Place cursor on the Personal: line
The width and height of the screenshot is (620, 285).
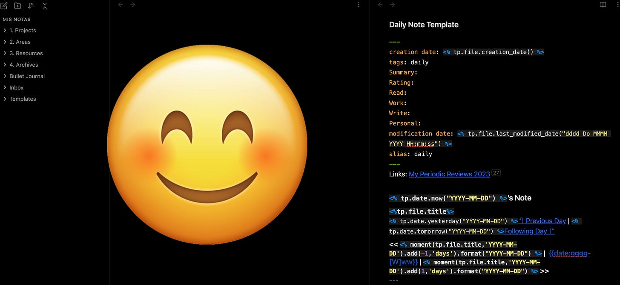405,123
